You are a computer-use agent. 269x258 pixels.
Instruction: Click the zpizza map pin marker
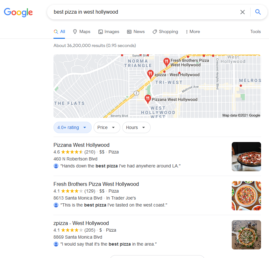coord(150,74)
